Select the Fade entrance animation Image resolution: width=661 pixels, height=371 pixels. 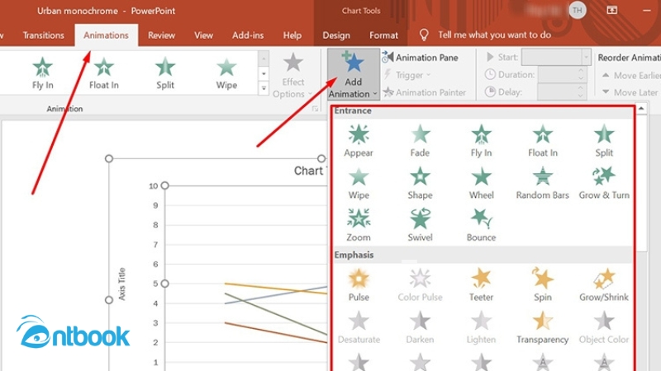point(420,140)
